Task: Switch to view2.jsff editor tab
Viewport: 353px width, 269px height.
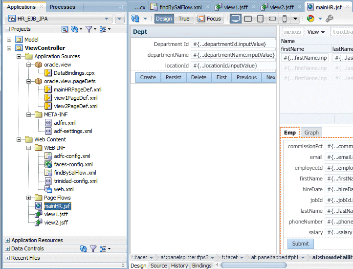Action: point(282,7)
